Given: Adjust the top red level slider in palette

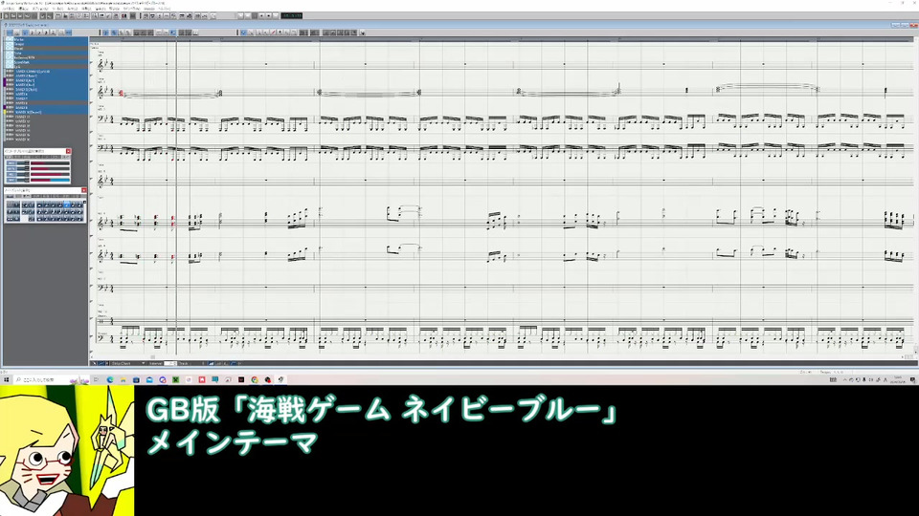Looking at the screenshot, I should [x=49, y=163].
